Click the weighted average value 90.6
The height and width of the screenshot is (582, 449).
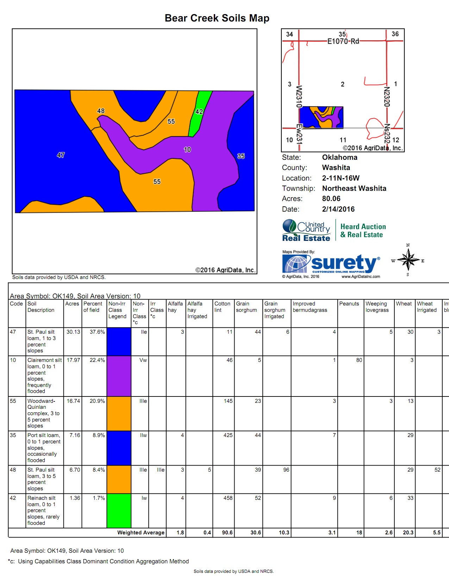(x=227, y=533)
